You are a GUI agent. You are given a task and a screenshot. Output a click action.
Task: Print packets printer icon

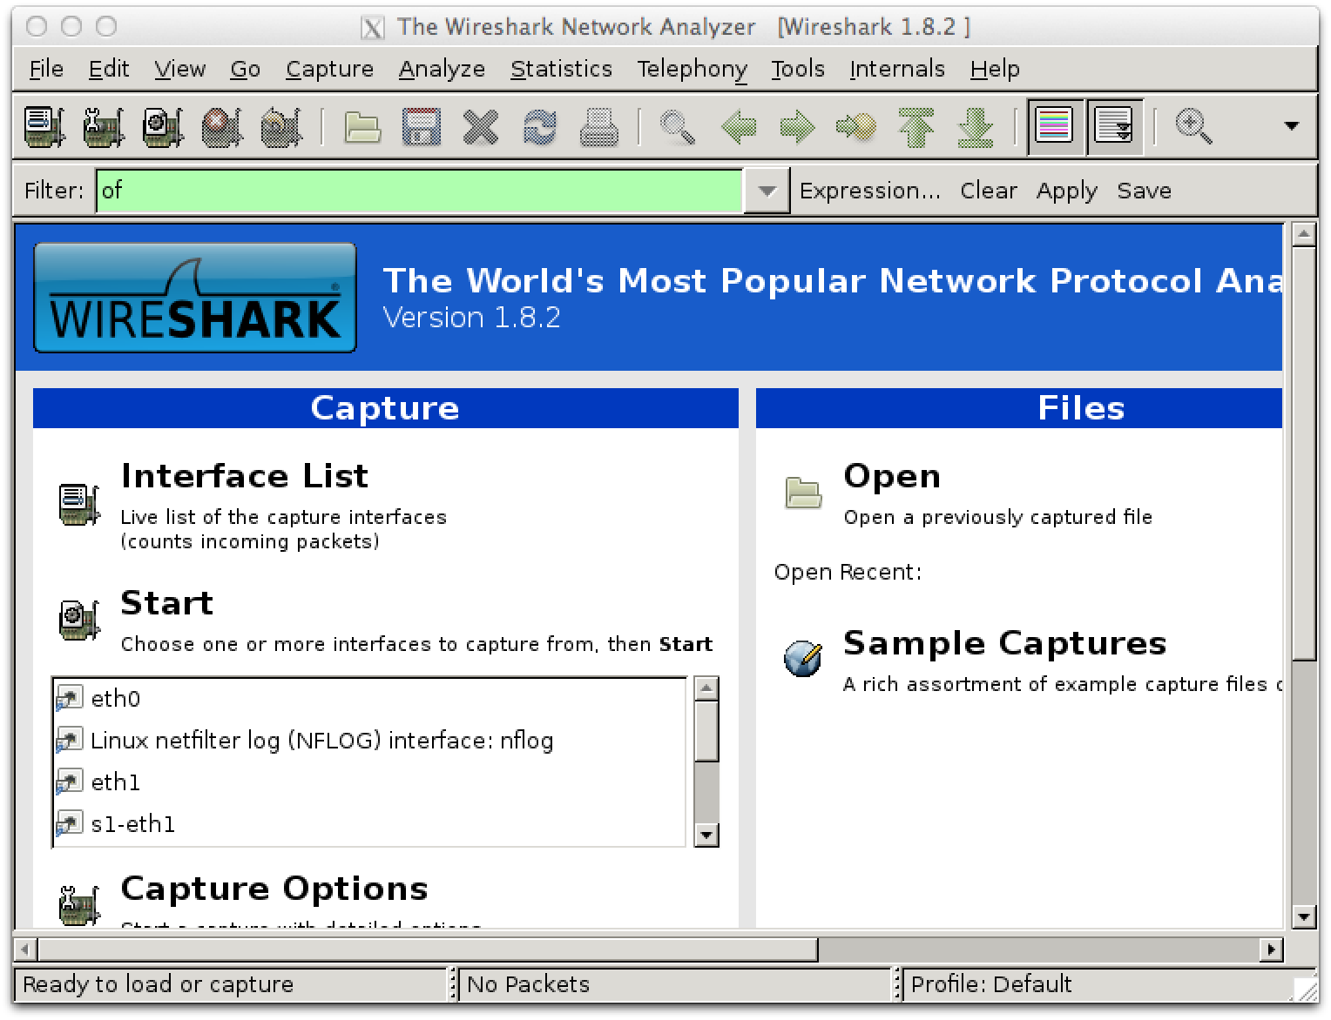[x=599, y=127]
